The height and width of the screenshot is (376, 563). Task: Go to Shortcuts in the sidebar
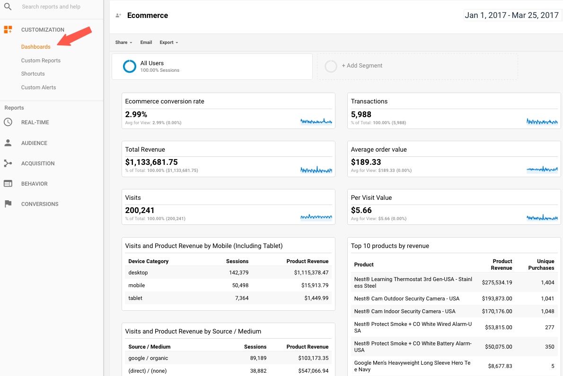[x=33, y=74]
